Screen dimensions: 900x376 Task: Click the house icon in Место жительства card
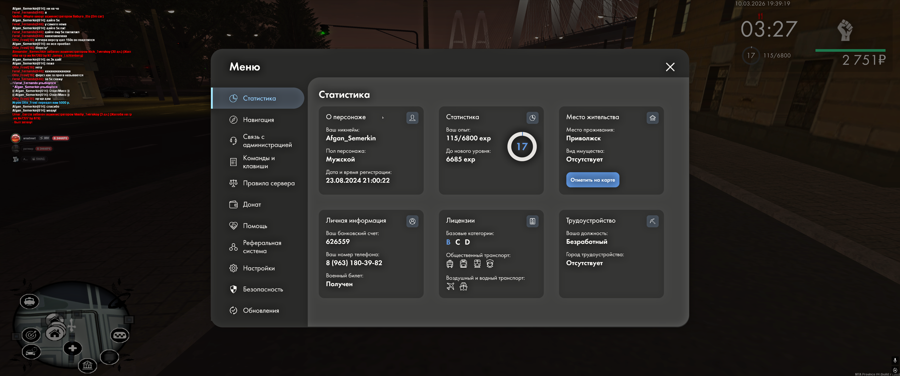pyautogui.click(x=652, y=118)
